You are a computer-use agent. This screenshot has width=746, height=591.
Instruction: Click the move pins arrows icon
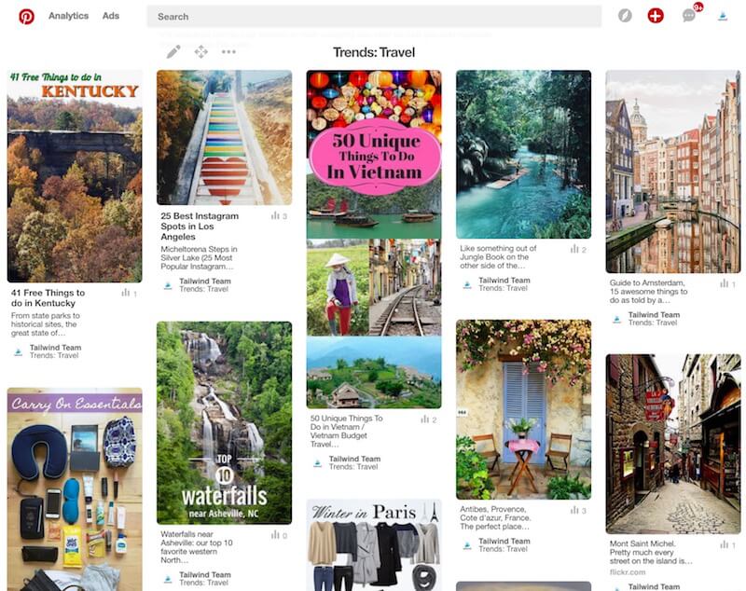201,51
